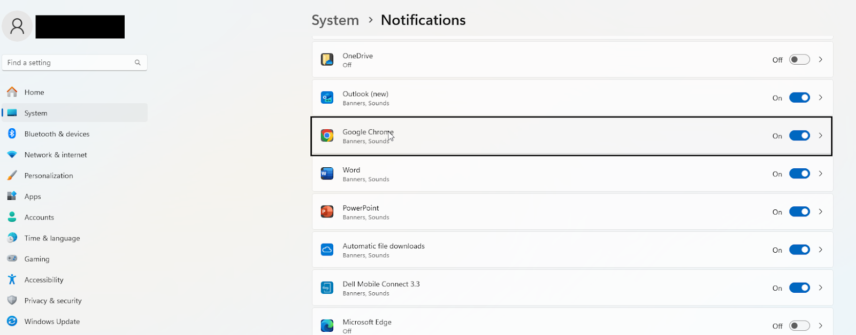The width and height of the screenshot is (856, 335).
Task: Click the Google Chrome row label
Action: point(368,132)
